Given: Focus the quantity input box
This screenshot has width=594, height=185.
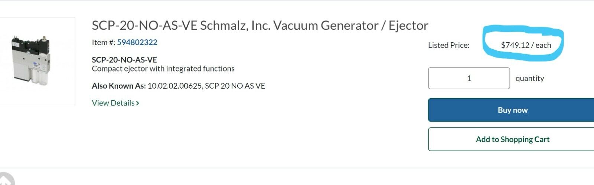Looking at the screenshot, I should click(x=469, y=78).
